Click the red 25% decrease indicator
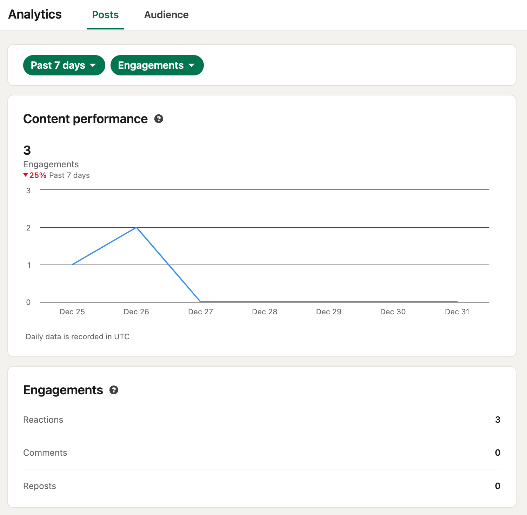This screenshot has width=527, height=515. click(35, 175)
